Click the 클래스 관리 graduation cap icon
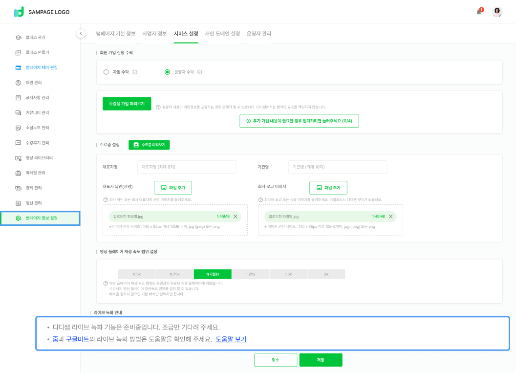The height and width of the screenshot is (373, 516). [x=18, y=37]
